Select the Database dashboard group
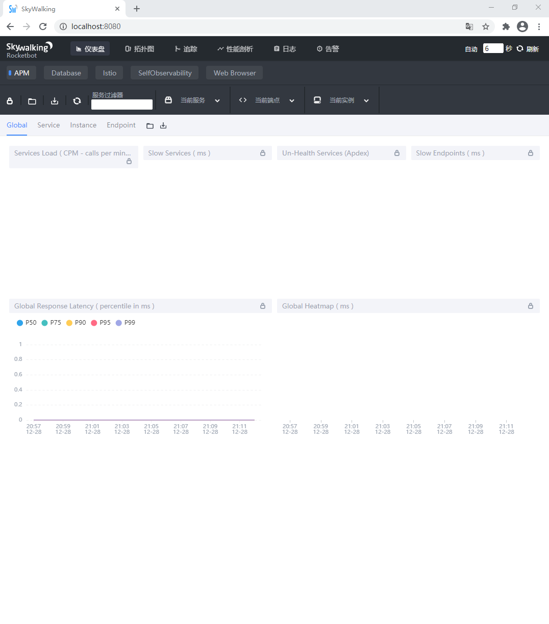Viewport: 549px width, 624px height. [66, 73]
